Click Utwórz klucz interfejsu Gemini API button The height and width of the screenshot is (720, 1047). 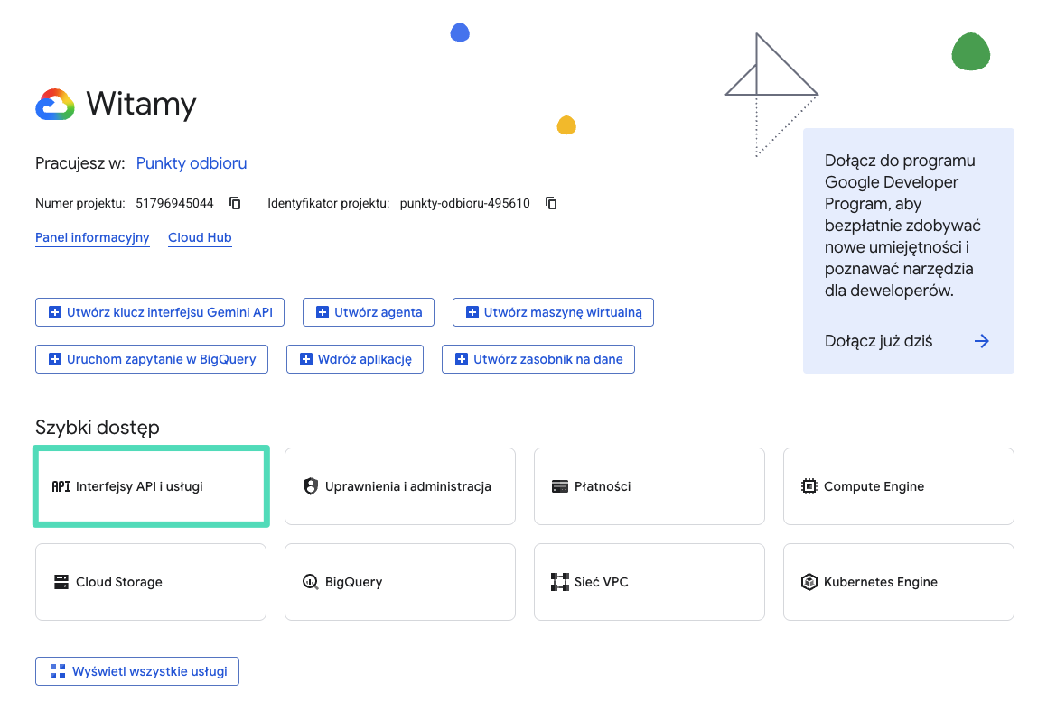(x=160, y=312)
